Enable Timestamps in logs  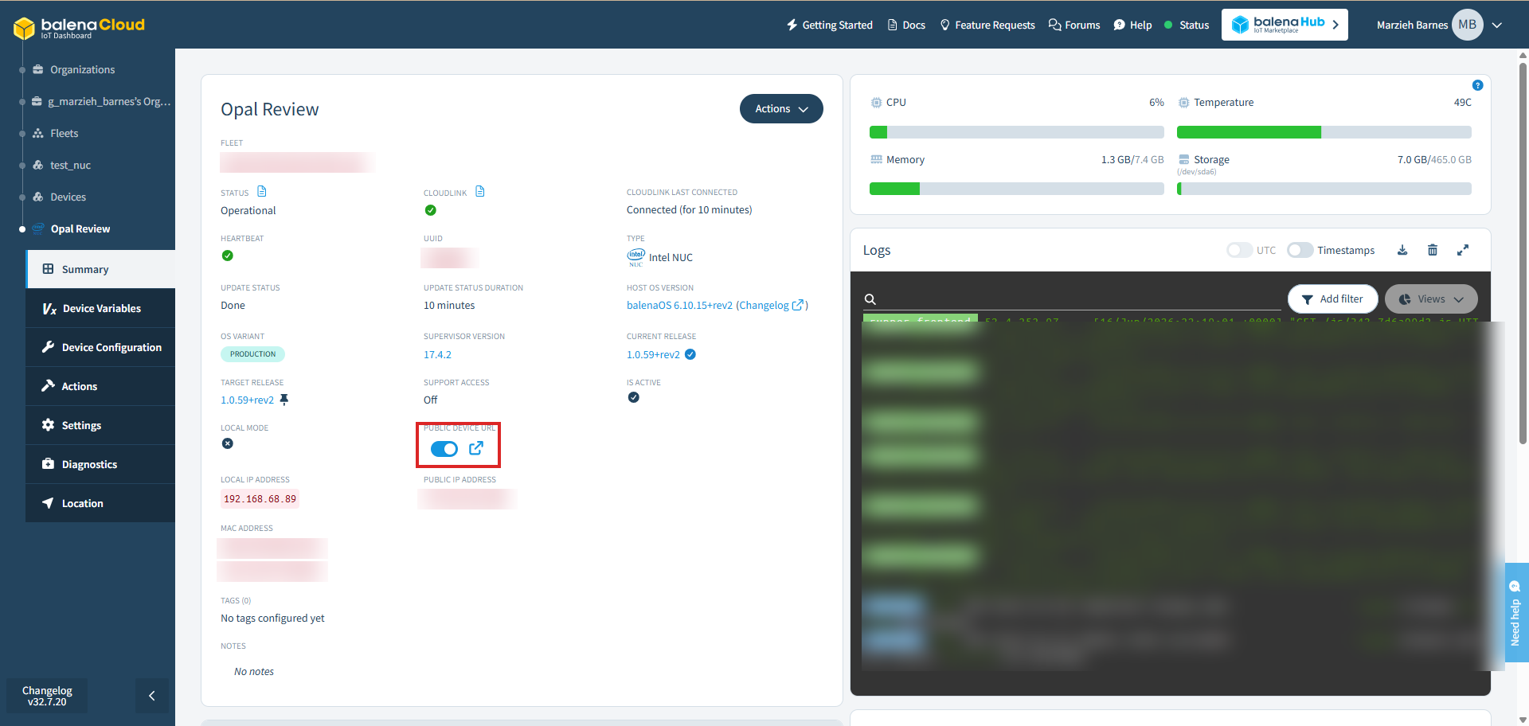pos(1300,250)
